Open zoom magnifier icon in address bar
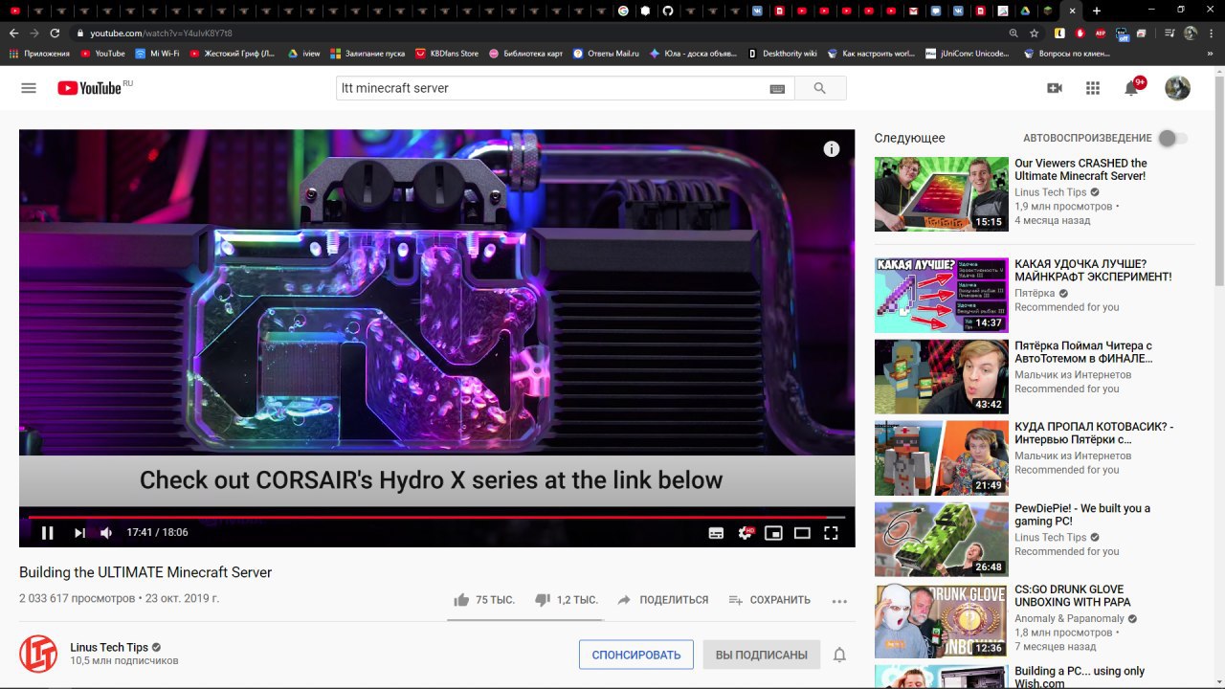The image size is (1225, 689). [x=1013, y=33]
